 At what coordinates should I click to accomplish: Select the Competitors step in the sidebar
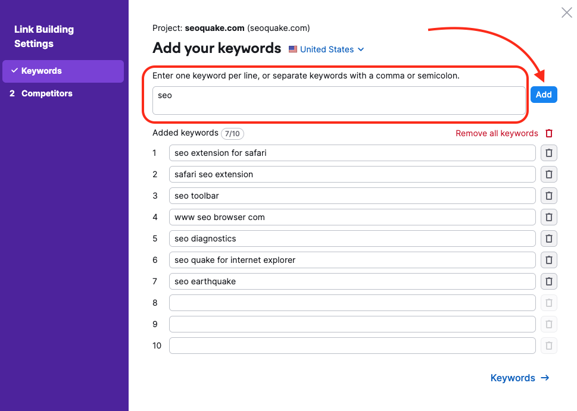pos(47,93)
